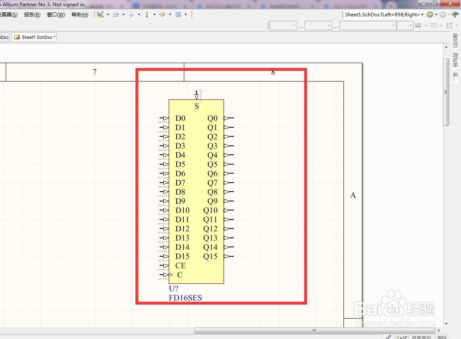Switch to the partially hidden SchDoc tab
Image resolution: width=461 pixels, height=339 pixels.
5,37
